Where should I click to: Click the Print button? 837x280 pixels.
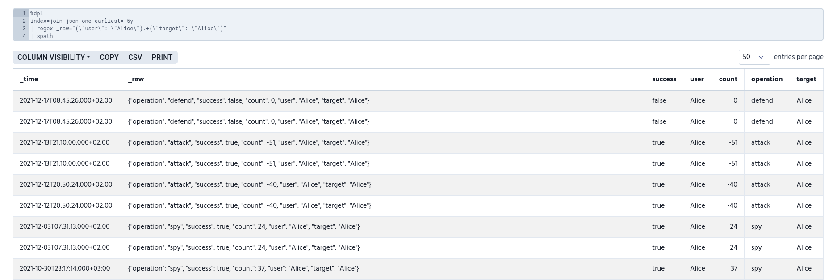pyautogui.click(x=162, y=57)
